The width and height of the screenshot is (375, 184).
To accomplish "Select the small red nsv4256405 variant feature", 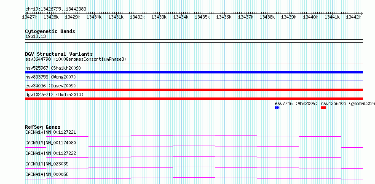I will 323,108.
